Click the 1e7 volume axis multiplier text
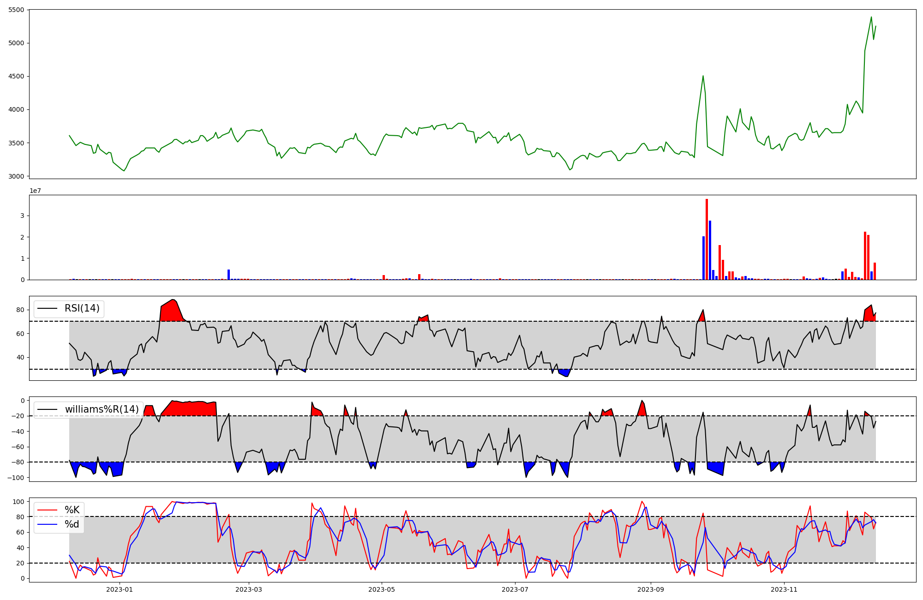The width and height of the screenshot is (923, 600). [35, 191]
